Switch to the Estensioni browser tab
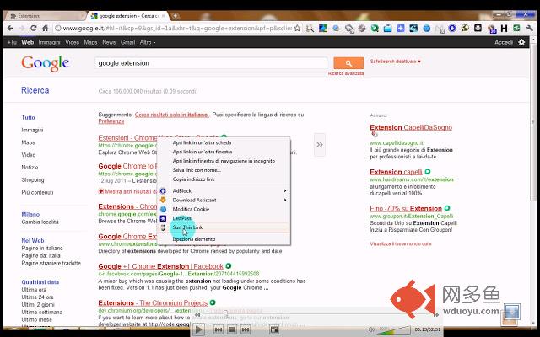Viewport: 540px width, 337px height. click(38, 15)
